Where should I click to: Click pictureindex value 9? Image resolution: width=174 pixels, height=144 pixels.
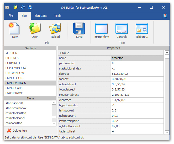tap(137, 63)
